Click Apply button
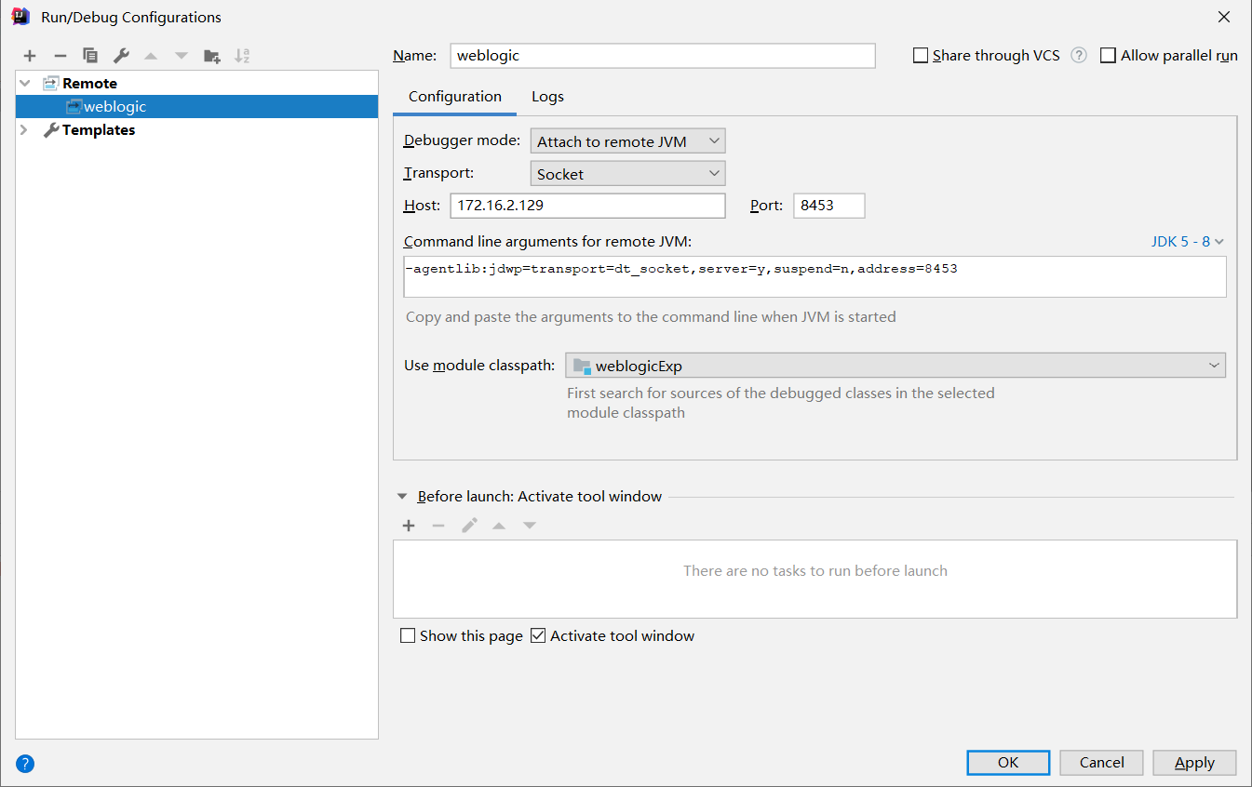Viewport: 1252px width, 787px height. [x=1194, y=763]
